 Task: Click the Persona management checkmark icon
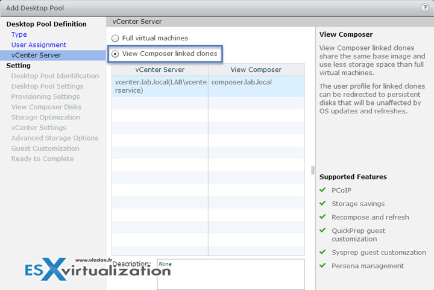point(322,266)
